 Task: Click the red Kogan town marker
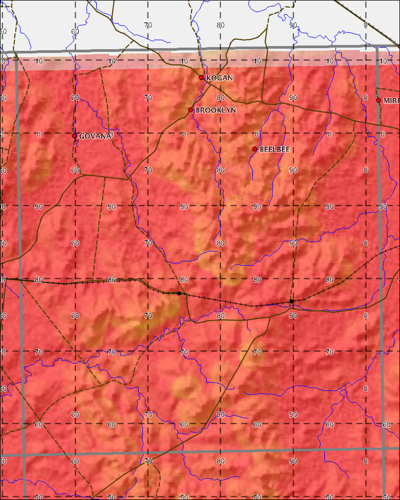[x=201, y=77]
